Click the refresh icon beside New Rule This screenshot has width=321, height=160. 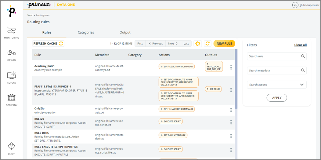pyautogui.click(x=208, y=44)
